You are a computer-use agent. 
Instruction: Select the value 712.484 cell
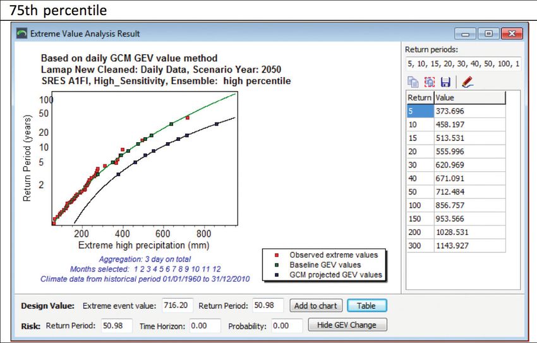pos(470,191)
